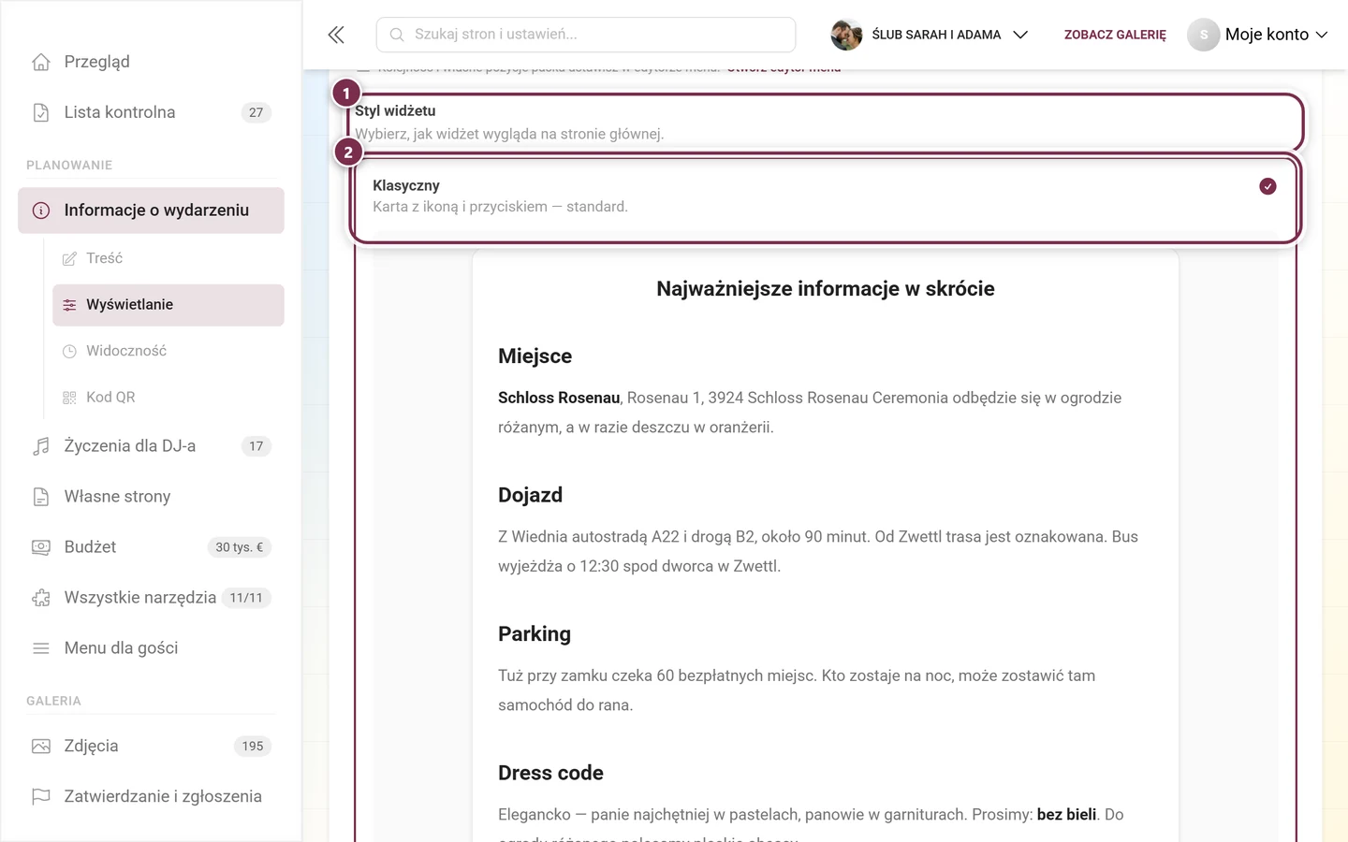Screen dimensions: 1348x842
Task: Click the 27 badge on Lista kontrolna
Action: pos(256,112)
